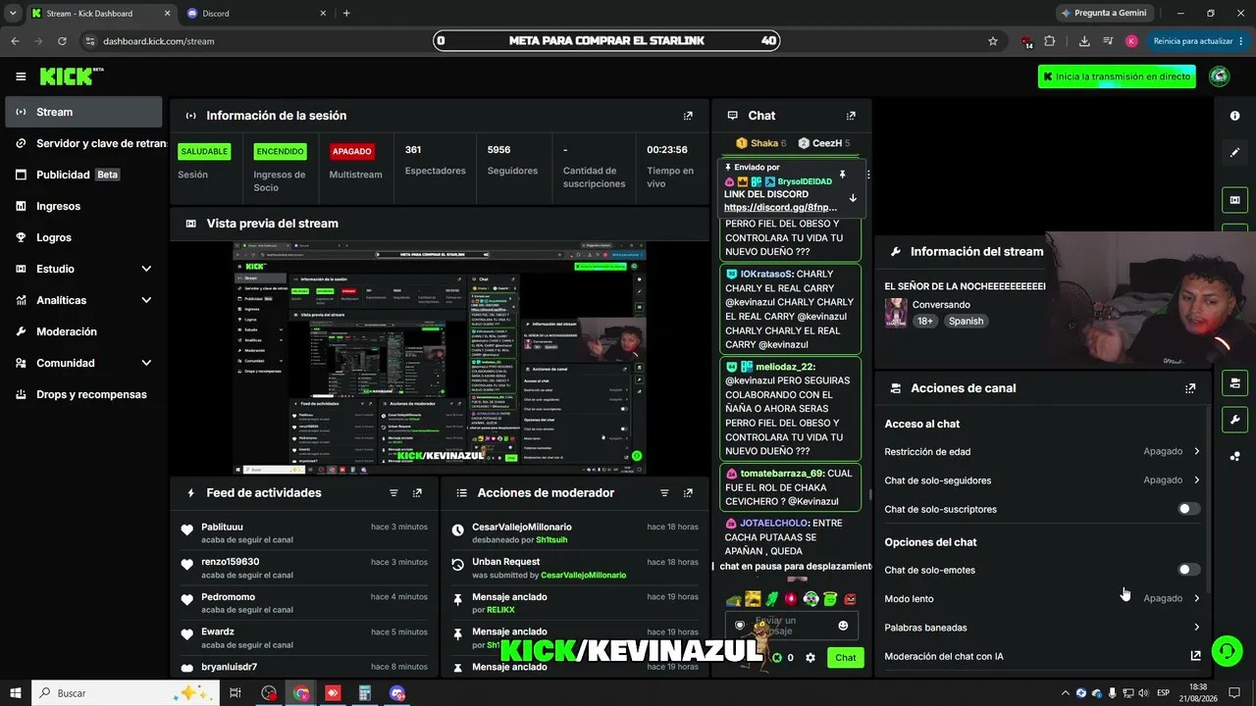Click Inicia la transmisión en directo button
This screenshot has width=1256, height=706.
(x=1117, y=76)
